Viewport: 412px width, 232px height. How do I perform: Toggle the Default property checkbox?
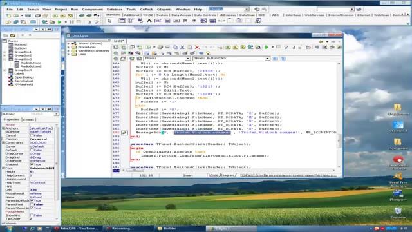click(32, 150)
